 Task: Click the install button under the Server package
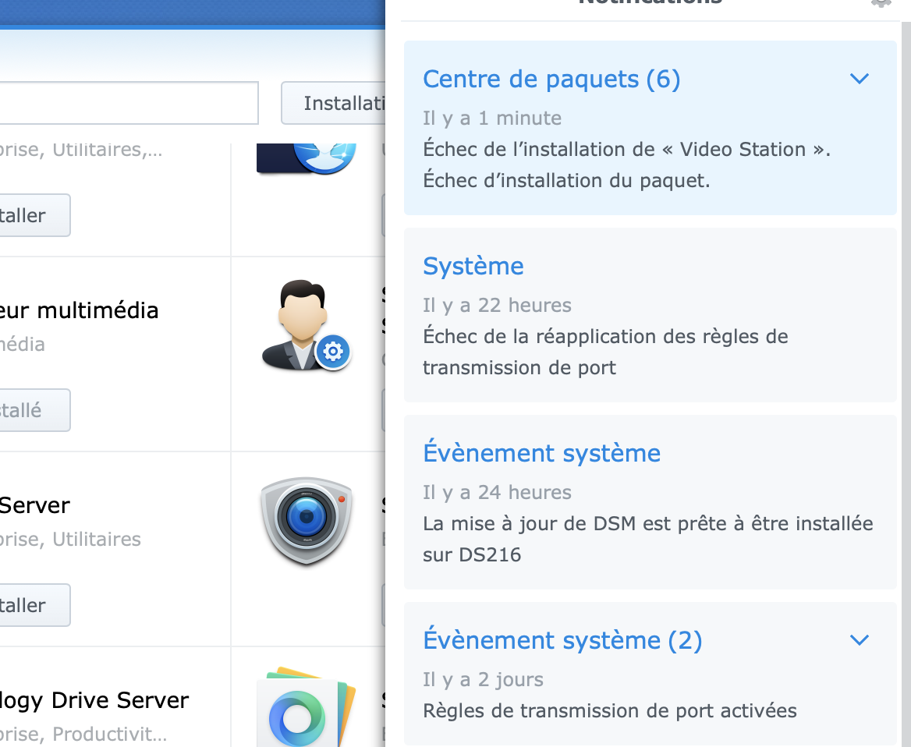(35, 605)
